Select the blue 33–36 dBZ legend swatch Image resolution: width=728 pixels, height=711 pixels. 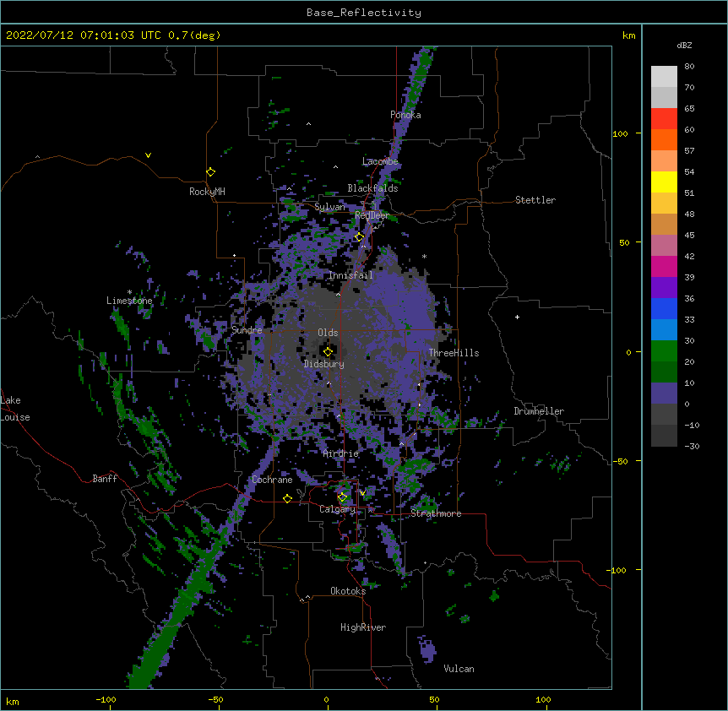664,308
